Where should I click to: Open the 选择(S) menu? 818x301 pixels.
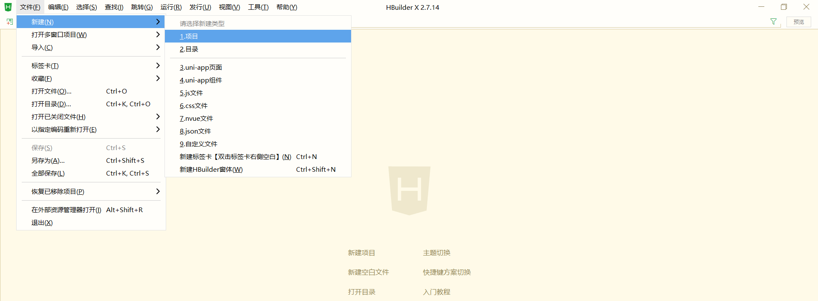[x=86, y=7]
